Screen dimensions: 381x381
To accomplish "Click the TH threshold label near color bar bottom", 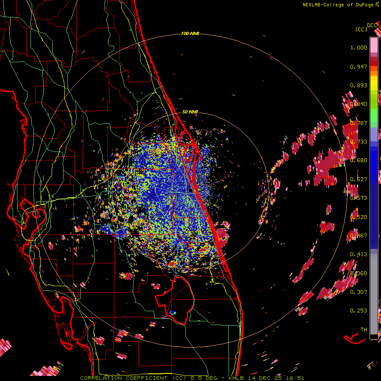I will pyautogui.click(x=364, y=330).
